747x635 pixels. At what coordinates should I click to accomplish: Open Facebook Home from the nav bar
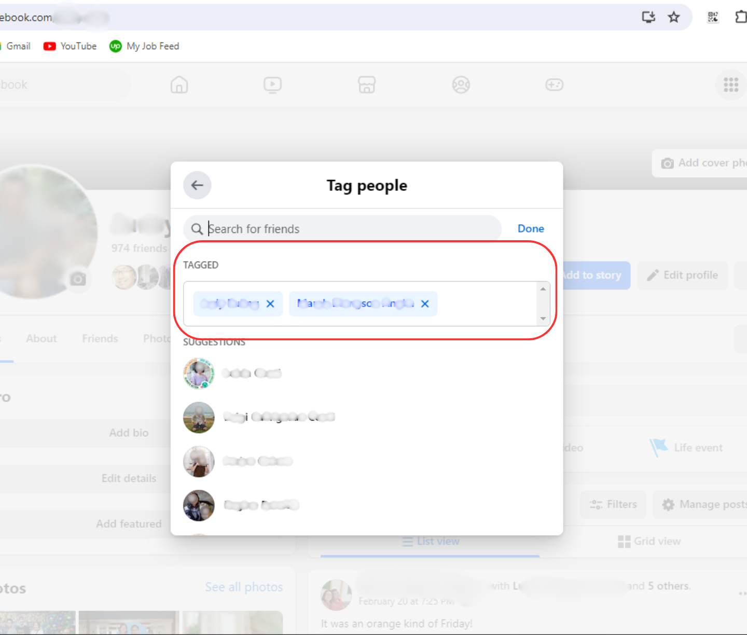pos(179,85)
